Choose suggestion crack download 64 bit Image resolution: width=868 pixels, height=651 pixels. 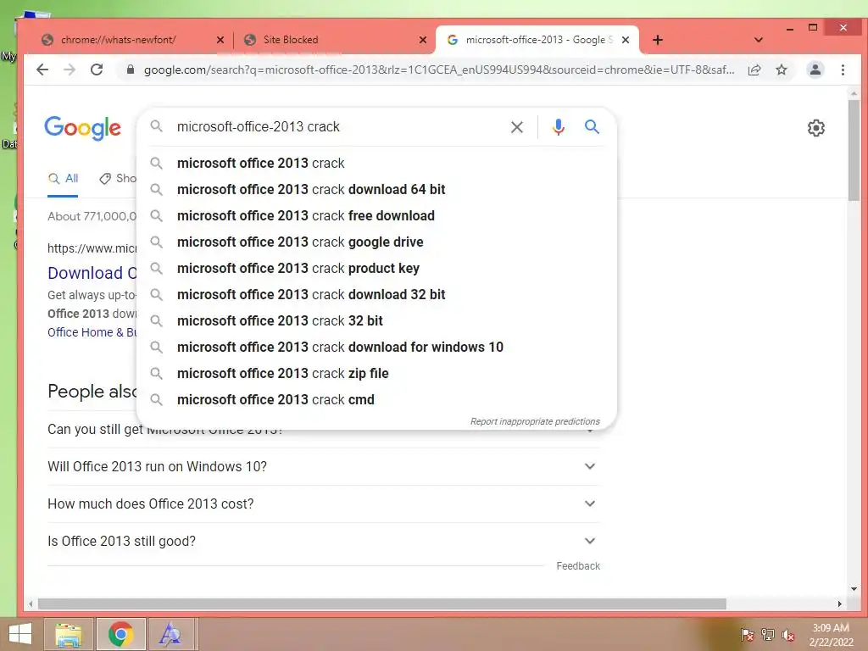[376, 189]
